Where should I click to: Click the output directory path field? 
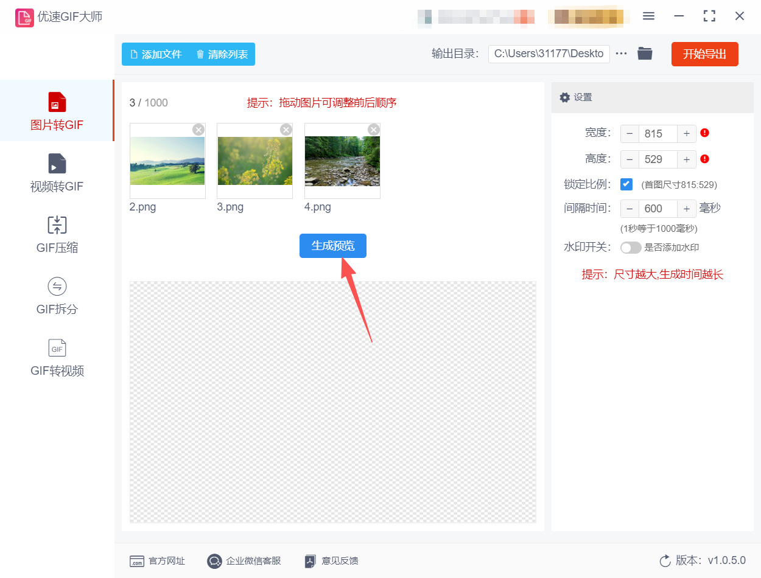click(x=549, y=54)
